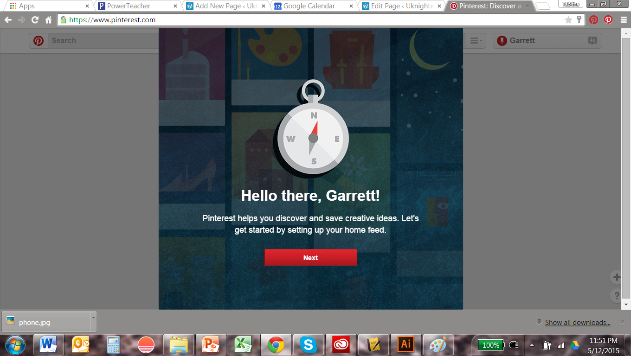Screen dimensions: 631x356
Task: Open the Pinterest notifications icon
Action: pos(592,41)
